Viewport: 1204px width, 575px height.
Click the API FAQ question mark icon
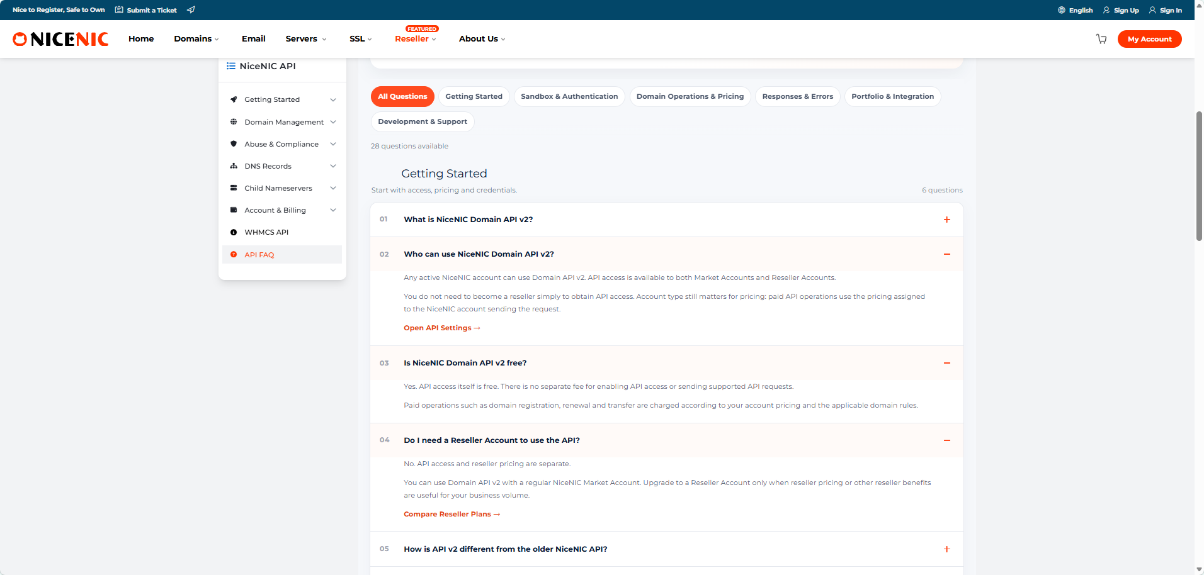pos(234,255)
